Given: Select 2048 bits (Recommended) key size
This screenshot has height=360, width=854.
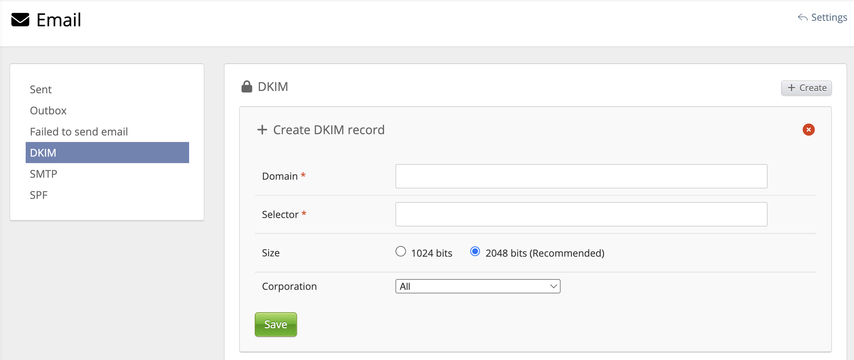Looking at the screenshot, I should [x=475, y=251].
